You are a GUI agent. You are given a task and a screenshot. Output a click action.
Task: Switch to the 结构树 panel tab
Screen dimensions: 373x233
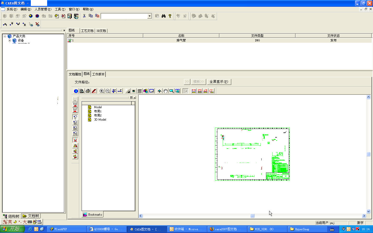tap(11, 216)
